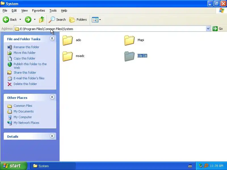
Task: Click the My Network Places icon
Action: pyautogui.click(x=10, y=123)
